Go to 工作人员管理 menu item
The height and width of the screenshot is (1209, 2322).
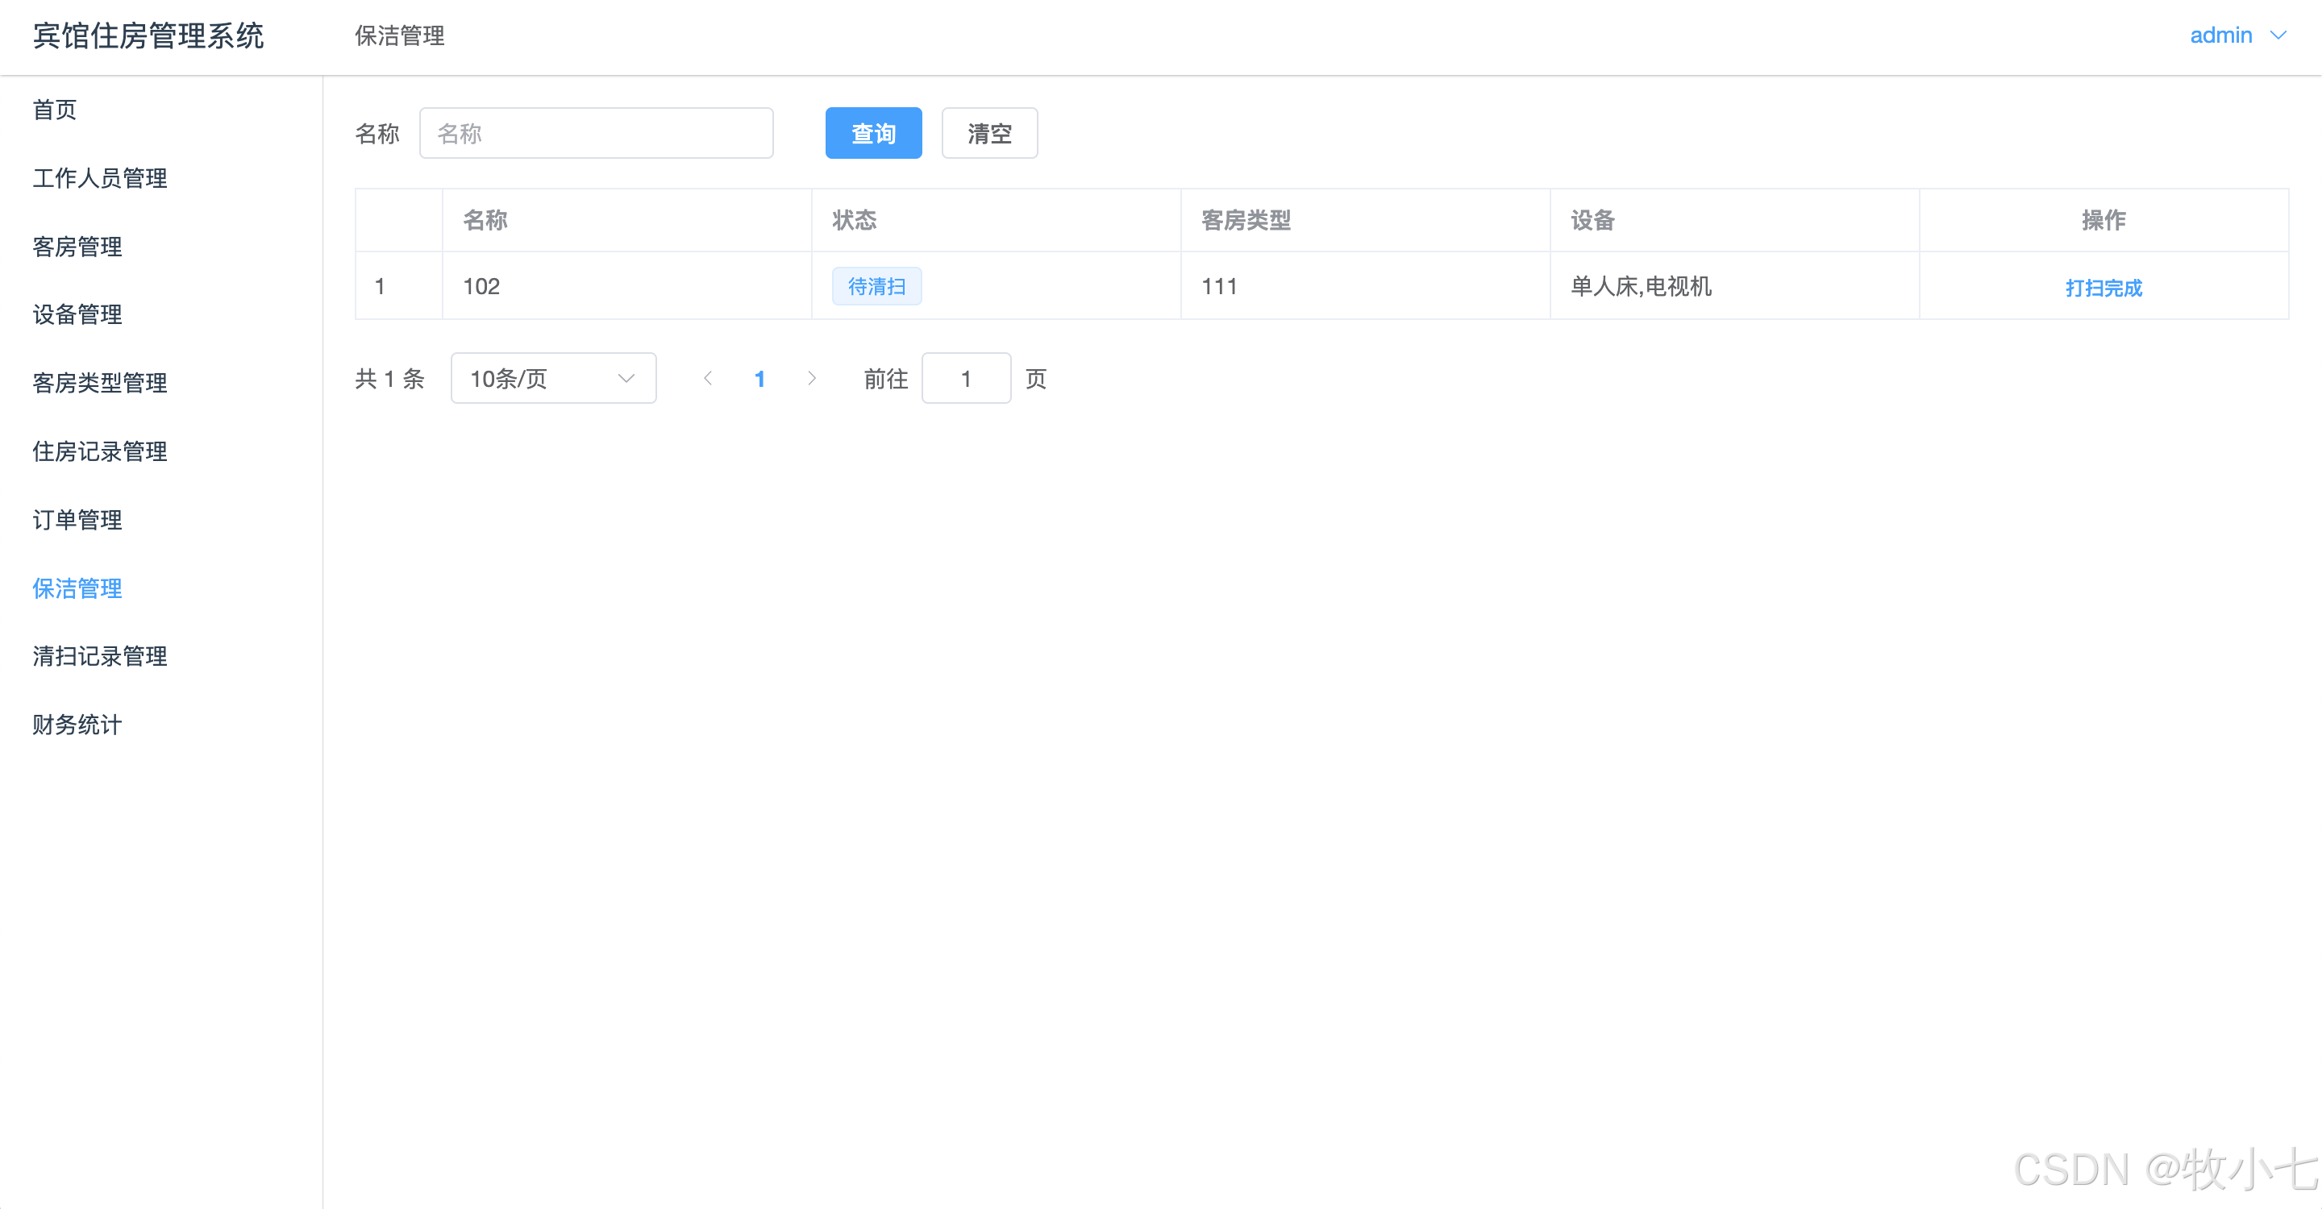[100, 178]
